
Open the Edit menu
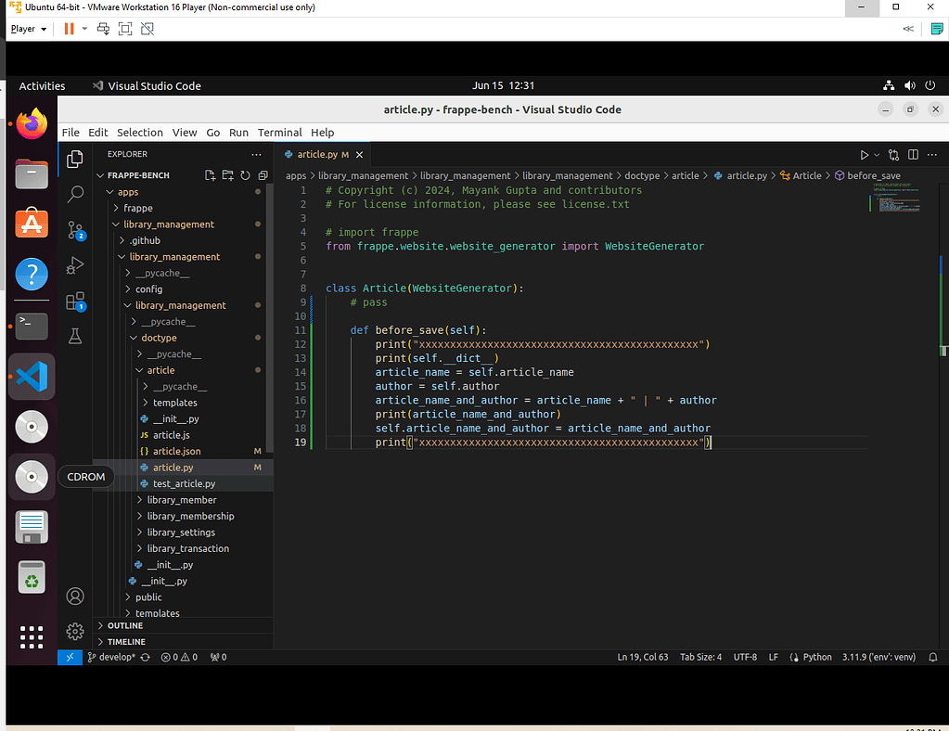[97, 133]
